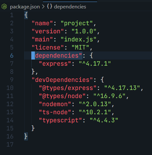
Task: Click the curly braces symbol icon in breadcrumb
Action: 50,6
